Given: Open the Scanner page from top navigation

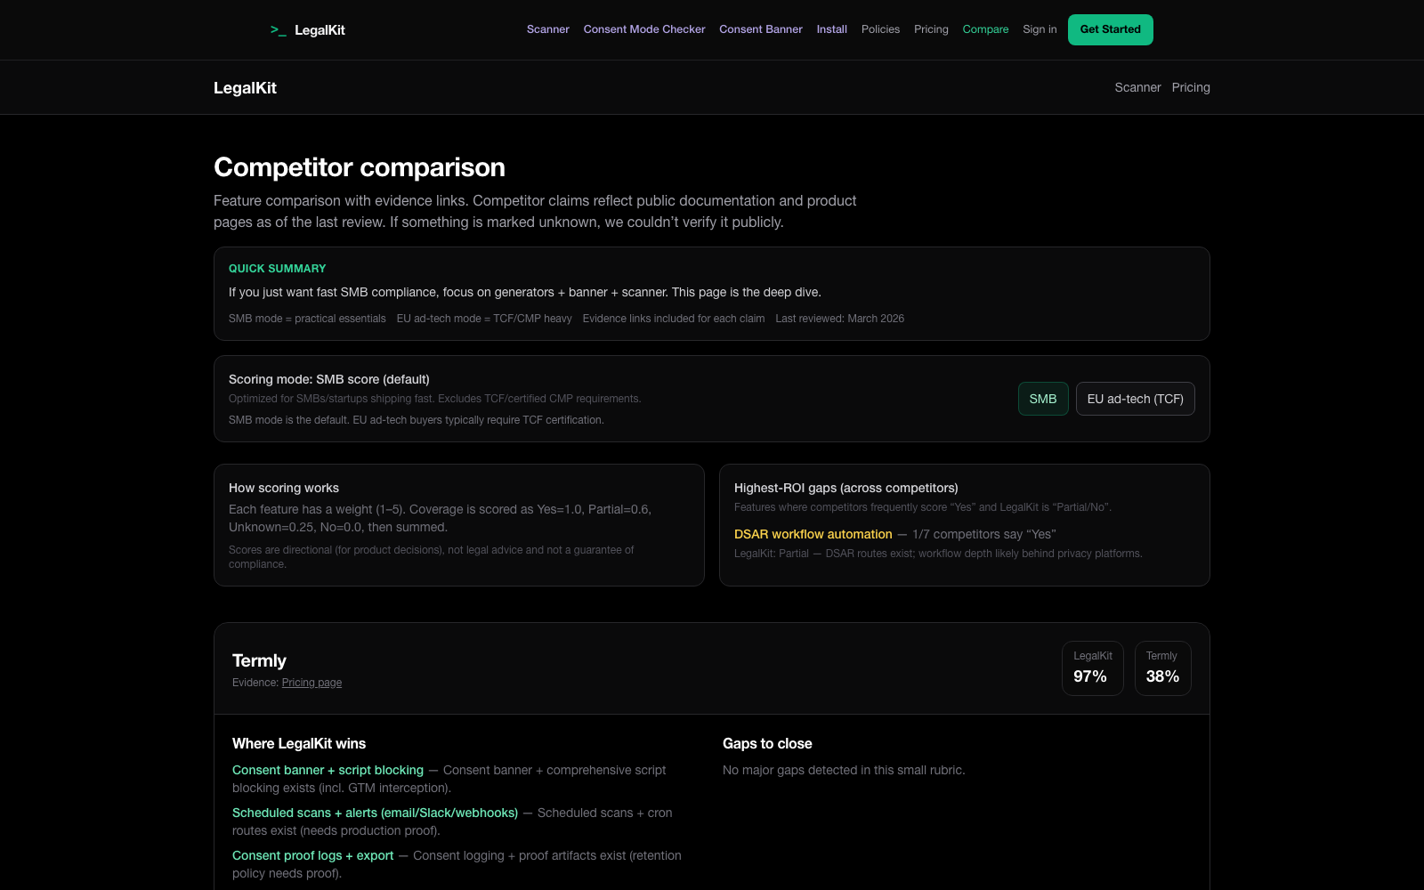Looking at the screenshot, I should click(547, 29).
